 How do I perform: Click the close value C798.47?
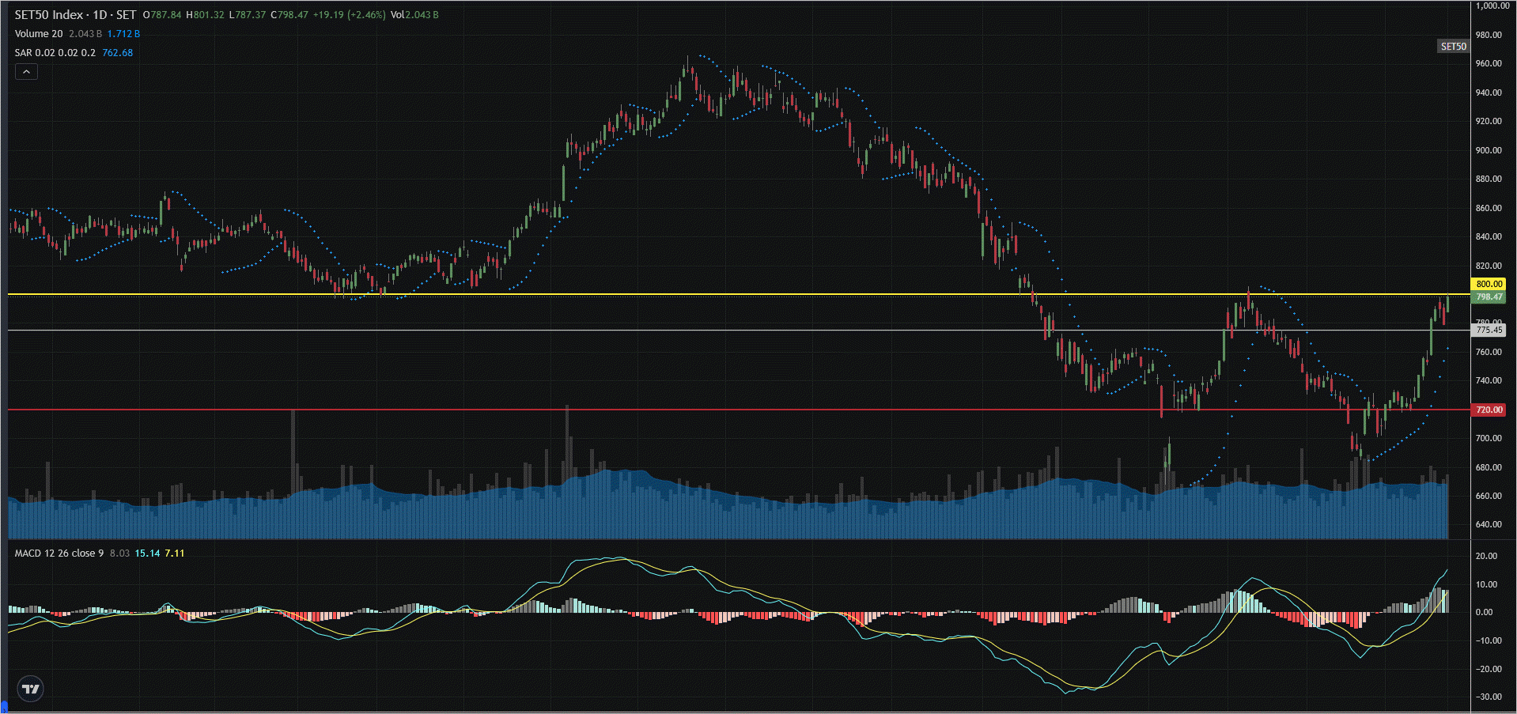point(289,15)
